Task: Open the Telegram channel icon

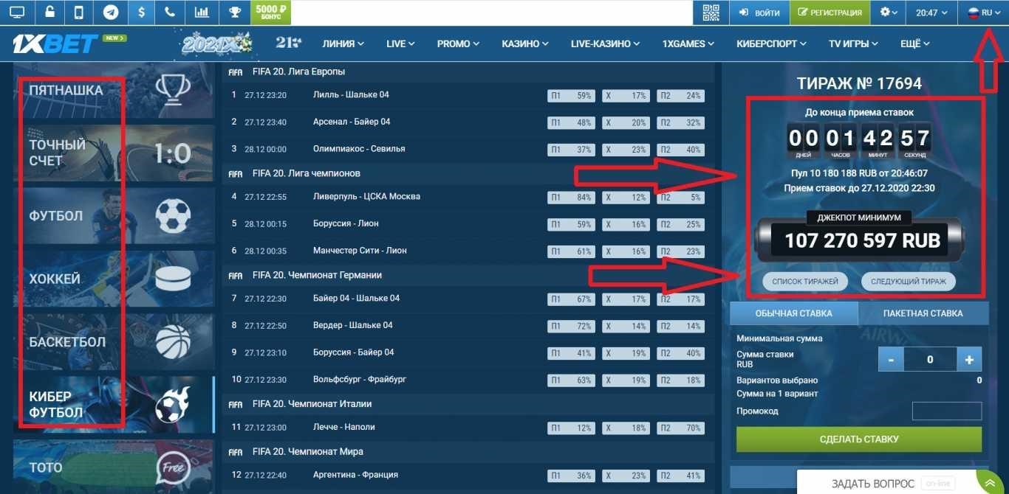Action: tap(111, 13)
